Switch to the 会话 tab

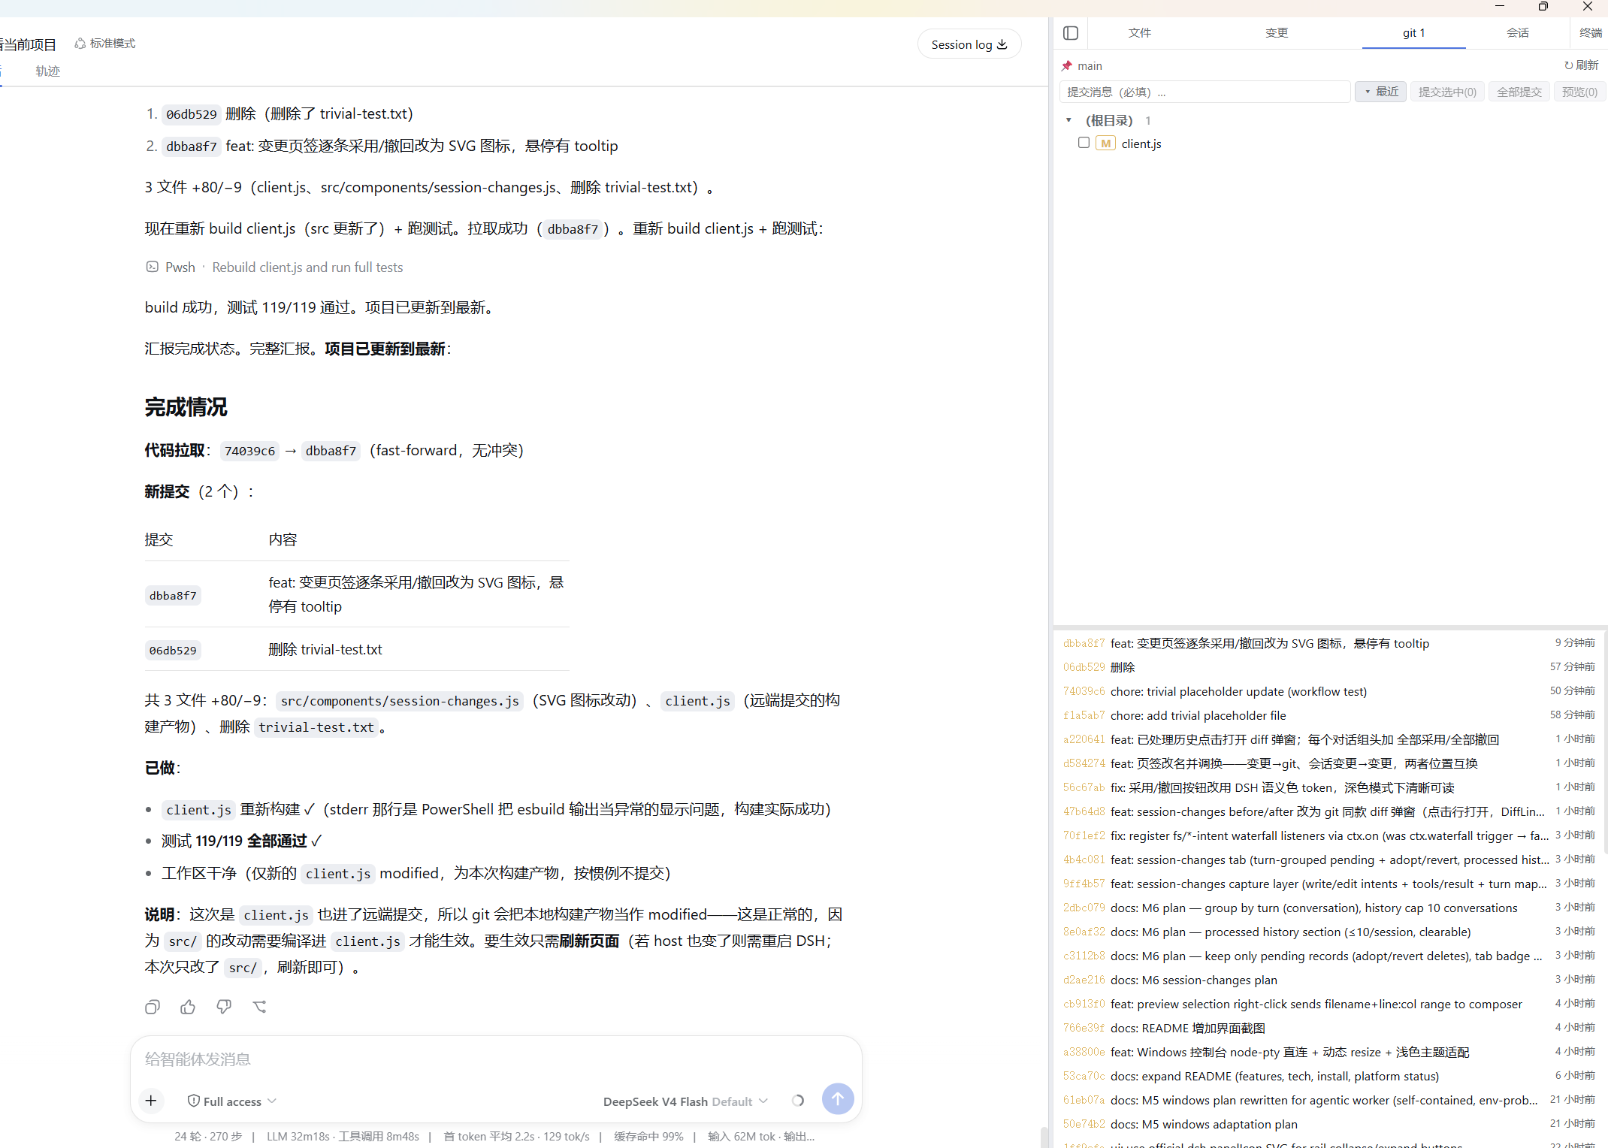coord(1518,33)
